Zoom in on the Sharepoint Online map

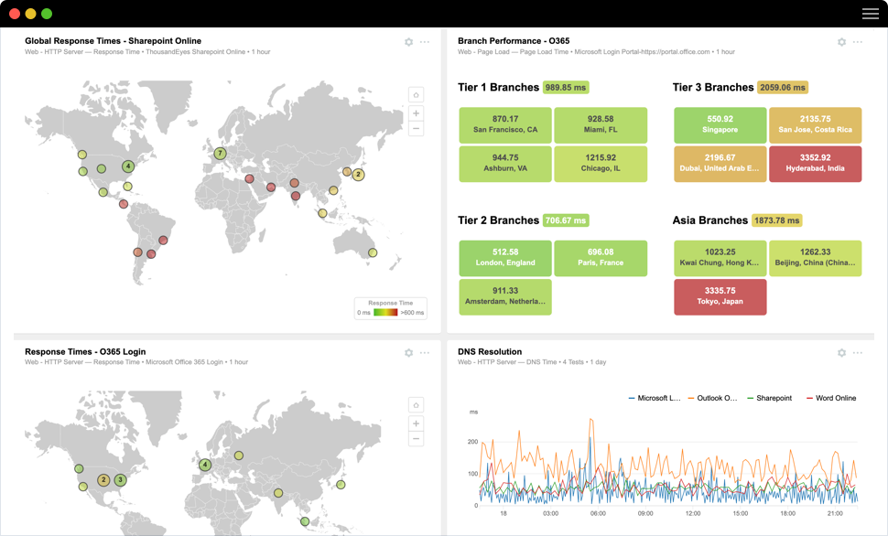[x=416, y=113]
